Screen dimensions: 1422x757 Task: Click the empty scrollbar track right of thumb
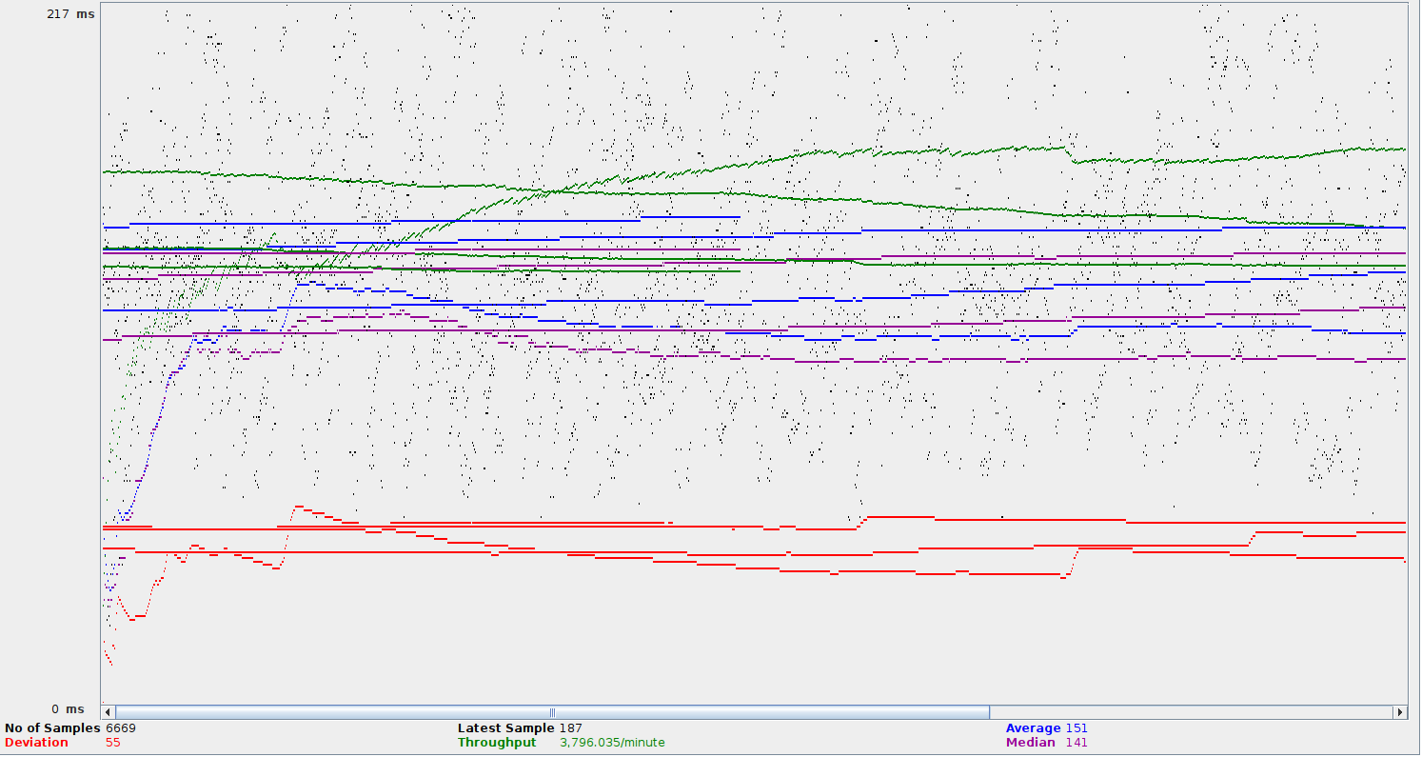(x=1190, y=712)
